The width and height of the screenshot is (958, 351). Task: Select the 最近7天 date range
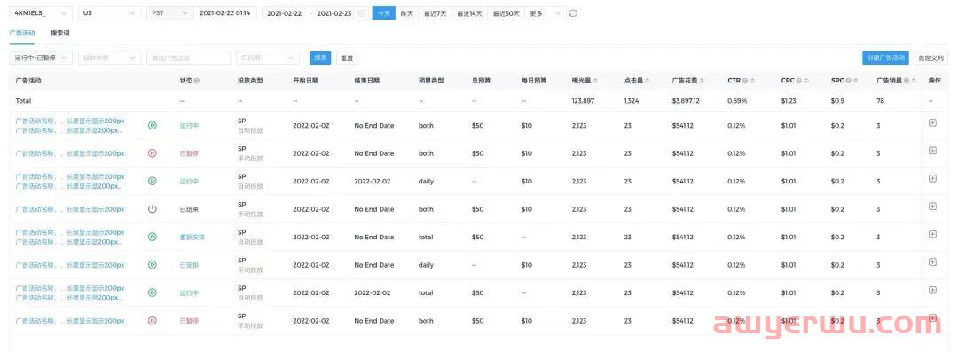[x=435, y=13]
